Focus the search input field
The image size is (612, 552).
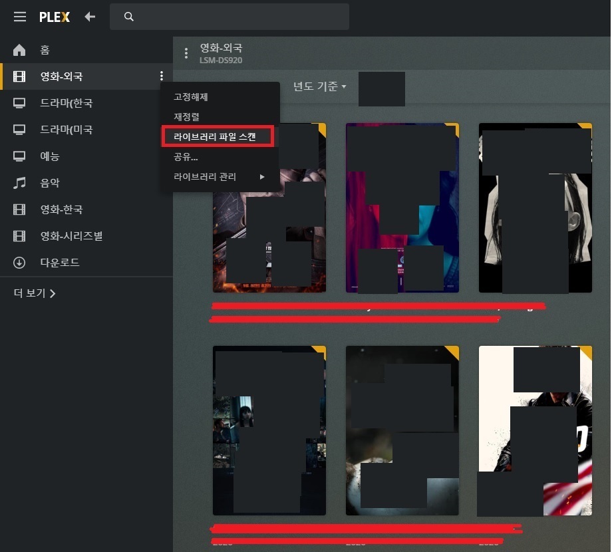(230, 17)
